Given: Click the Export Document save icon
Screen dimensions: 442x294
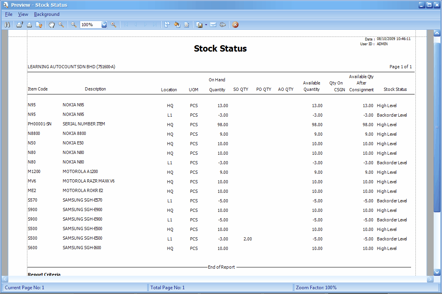Looking at the screenshot, I should click(199, 25).
